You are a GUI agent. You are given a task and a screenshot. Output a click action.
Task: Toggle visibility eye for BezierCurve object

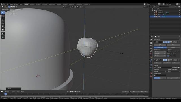(x=179, y=13)
